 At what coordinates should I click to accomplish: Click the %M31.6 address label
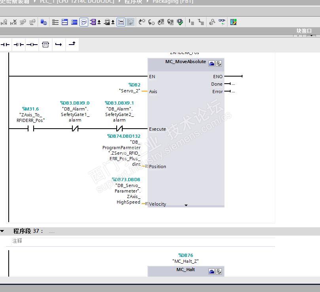click(x=30, y=109)
